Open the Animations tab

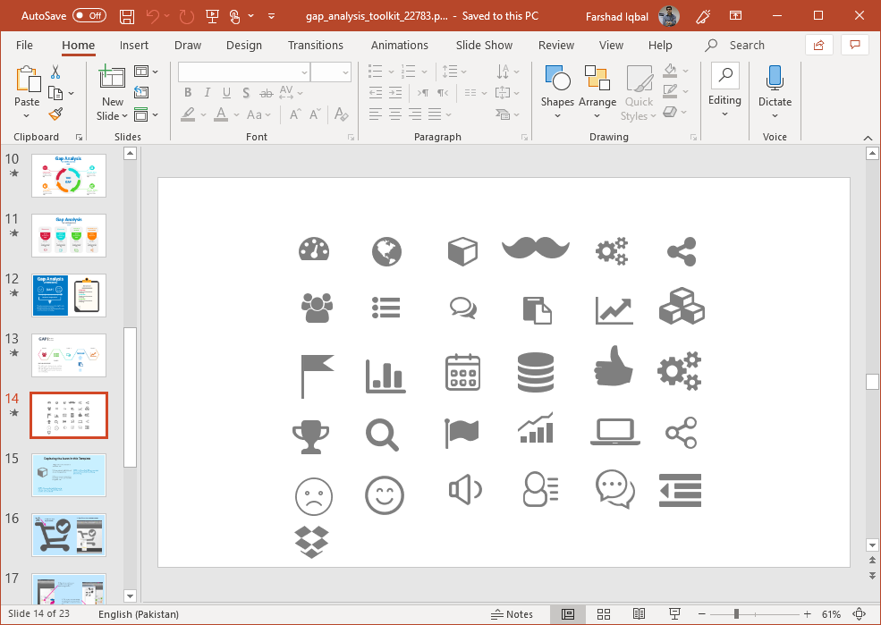pyautogui.click(x=400, y=45)
